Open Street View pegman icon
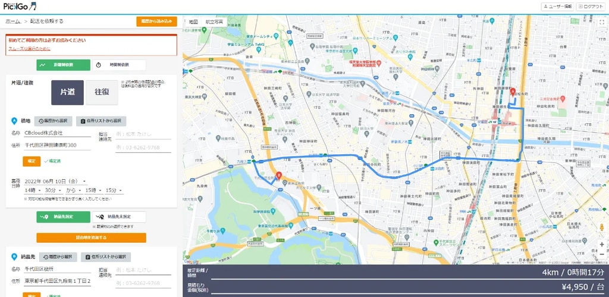 (x=602, y=228)
